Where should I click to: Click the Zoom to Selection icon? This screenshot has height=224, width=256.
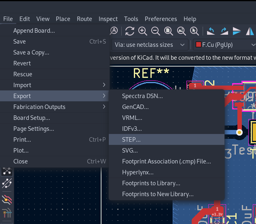pos(194,31)
